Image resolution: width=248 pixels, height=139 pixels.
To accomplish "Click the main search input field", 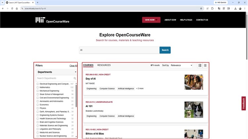I will click(x=119, y=50).
